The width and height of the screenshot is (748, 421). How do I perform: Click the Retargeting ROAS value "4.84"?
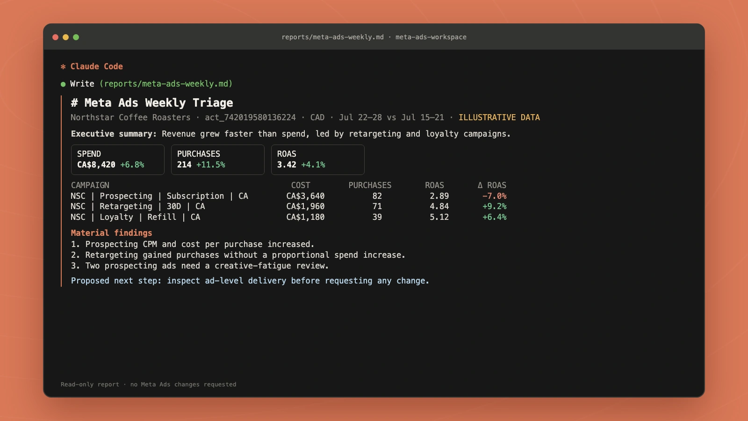pos(439,206)
